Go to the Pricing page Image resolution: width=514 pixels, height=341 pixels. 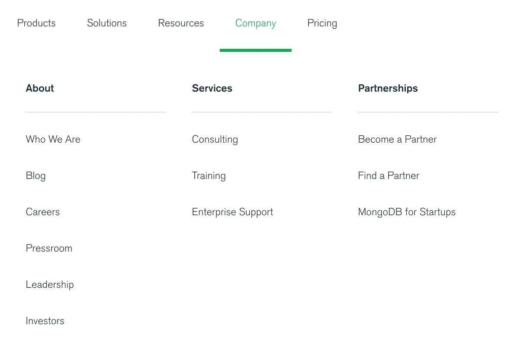tap(322, 23)
